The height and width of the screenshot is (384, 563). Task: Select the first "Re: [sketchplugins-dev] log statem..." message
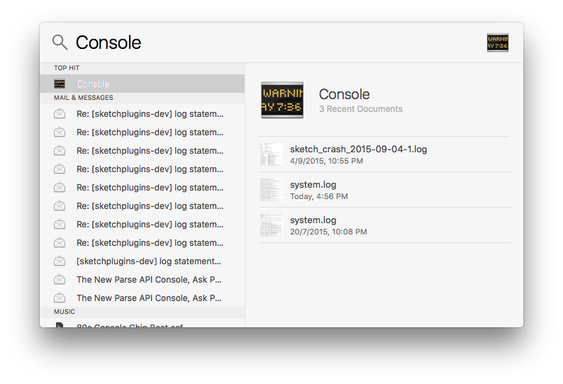[x=143, y=114]
